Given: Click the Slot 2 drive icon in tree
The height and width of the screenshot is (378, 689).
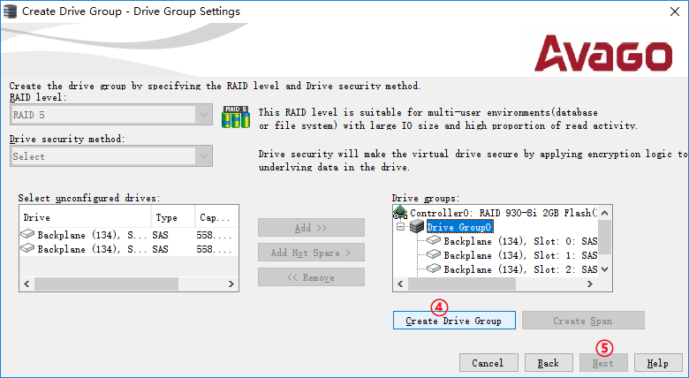Looking at the screenshot, I should click(x=434, y=268).
